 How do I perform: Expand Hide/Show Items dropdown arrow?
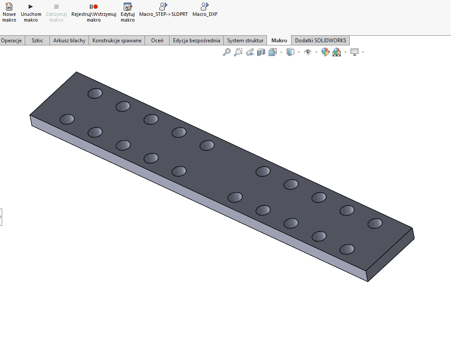[316, 52]
